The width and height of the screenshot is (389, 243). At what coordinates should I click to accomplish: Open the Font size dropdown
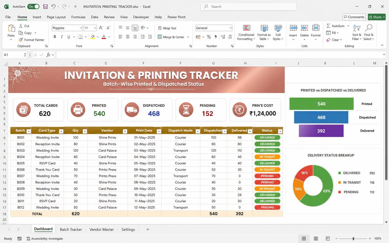pyautogui.click(x=95, y=28)
